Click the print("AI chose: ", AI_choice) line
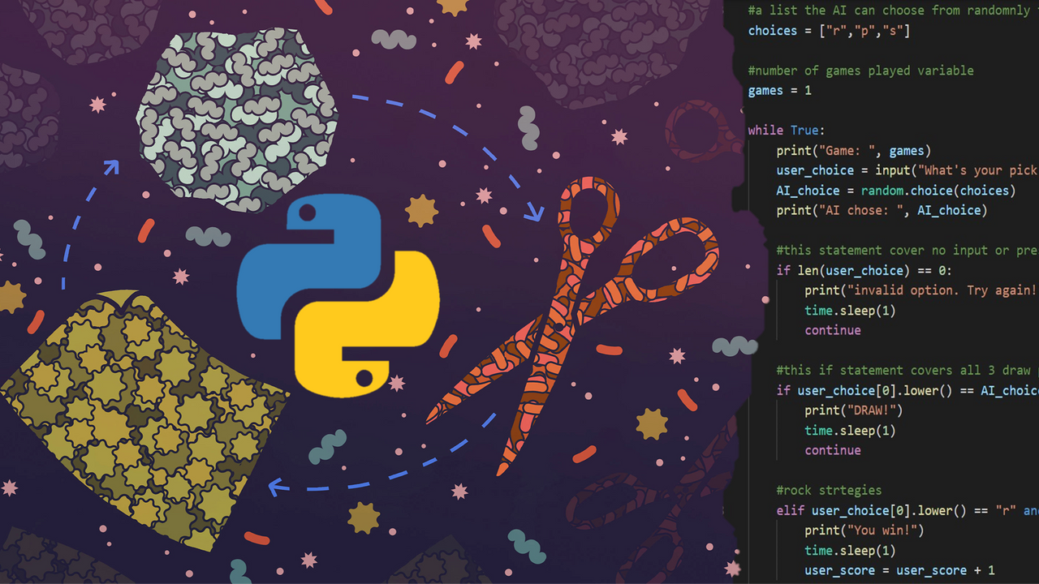 point(882,210)
